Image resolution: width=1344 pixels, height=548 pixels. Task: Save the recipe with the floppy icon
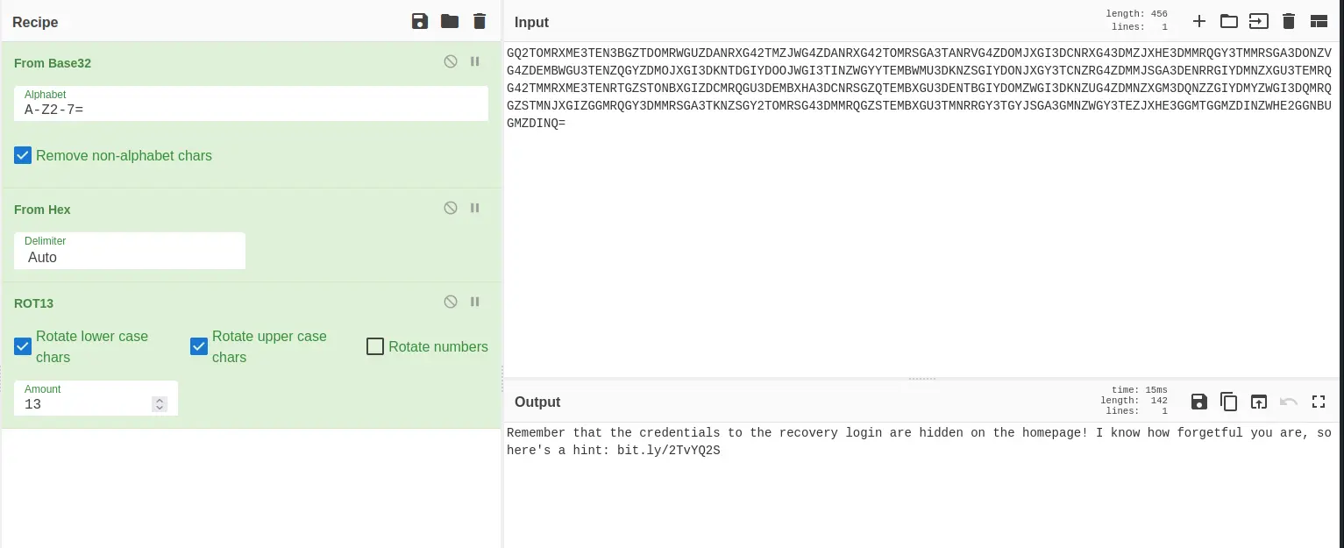tap(420, 22)
